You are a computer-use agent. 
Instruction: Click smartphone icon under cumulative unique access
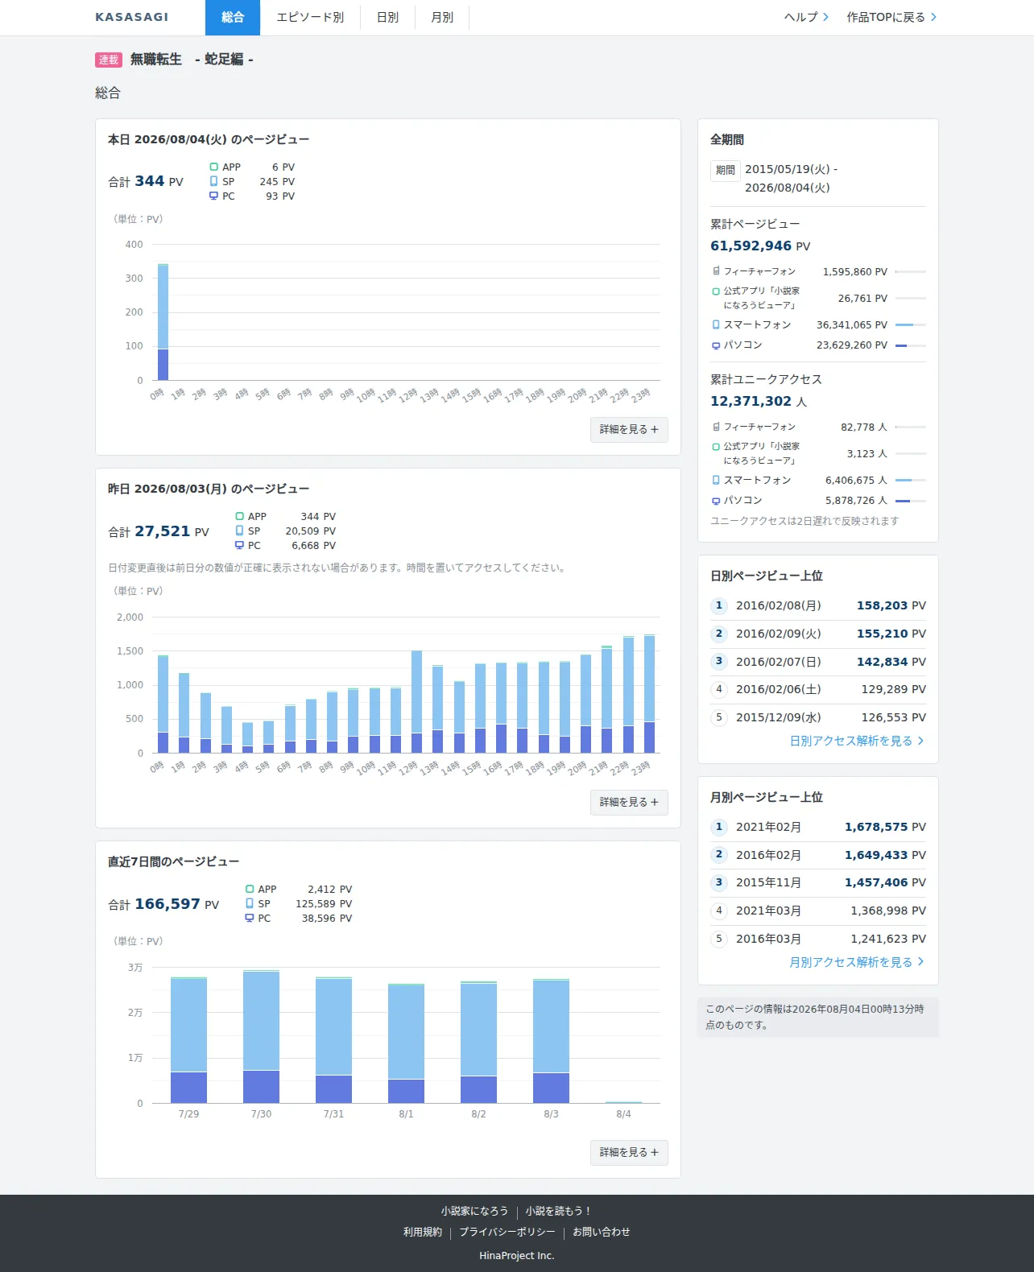pyautogui.click(x=716, y=480)
